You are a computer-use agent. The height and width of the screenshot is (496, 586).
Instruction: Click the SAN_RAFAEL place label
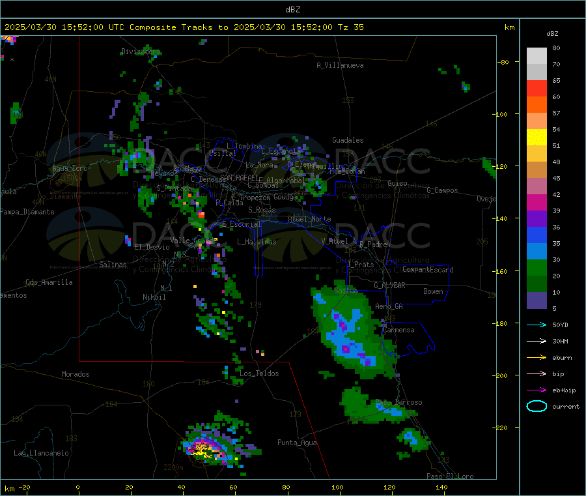point(239,177)
